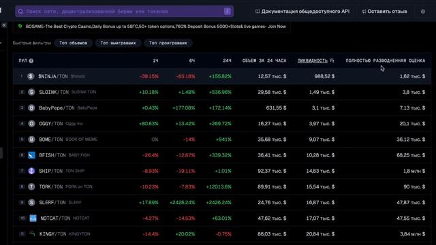
Task: Click the BFISH token logo
Action: click(31, 155)
